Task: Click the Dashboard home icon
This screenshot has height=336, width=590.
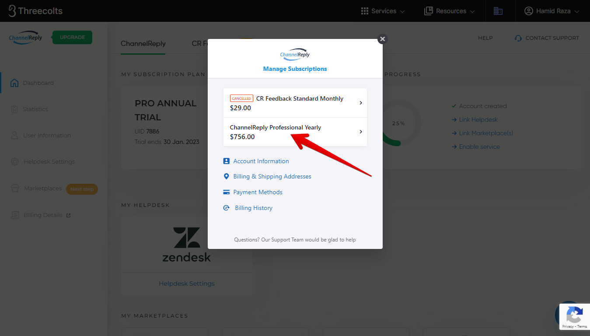Action: 14,83
